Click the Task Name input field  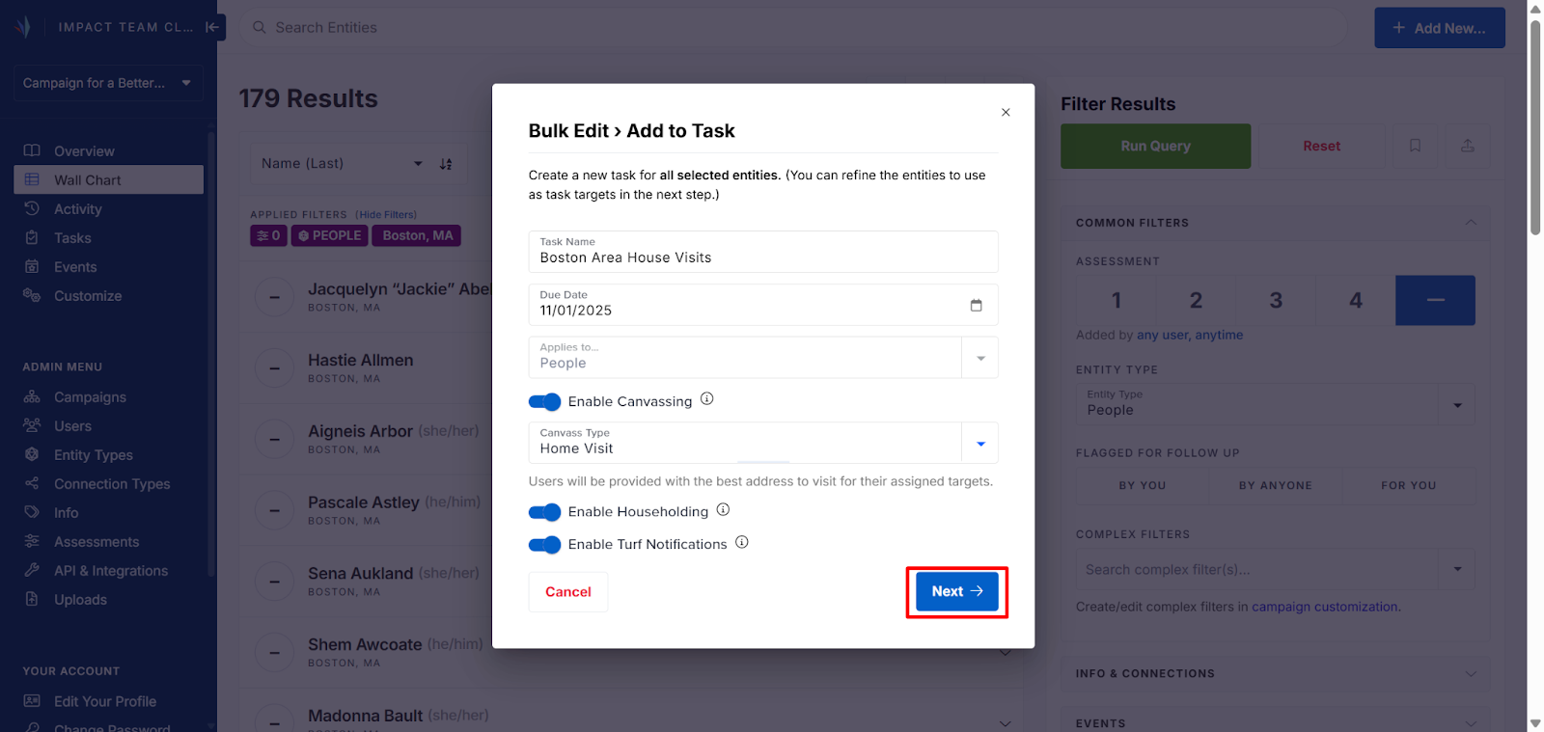click(762, 252)
